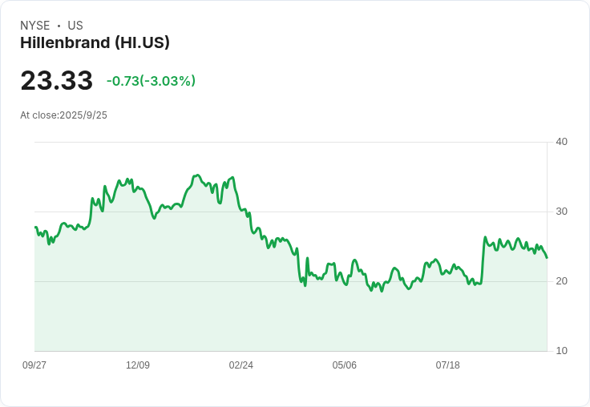Click the 40 label on price axis
The width and height of the screenshot is (590, 407).
point(561,142)
